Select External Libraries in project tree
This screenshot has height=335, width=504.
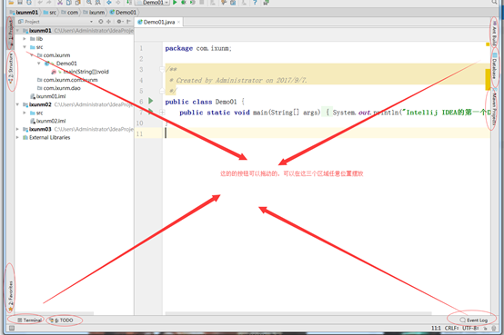46,137
